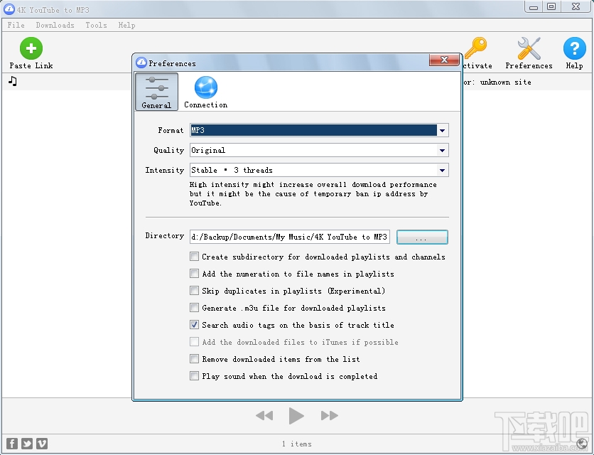Open the Vimeo icon
The image size is (594, 455).
41,443
